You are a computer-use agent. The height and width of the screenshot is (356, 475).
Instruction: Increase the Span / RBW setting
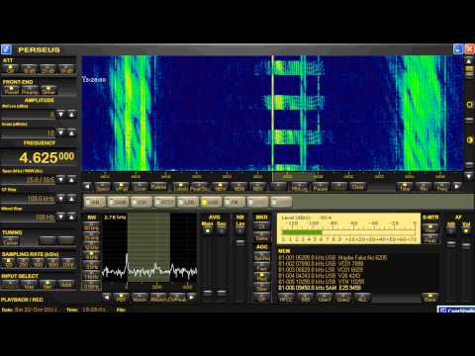(x=71, y=179)
